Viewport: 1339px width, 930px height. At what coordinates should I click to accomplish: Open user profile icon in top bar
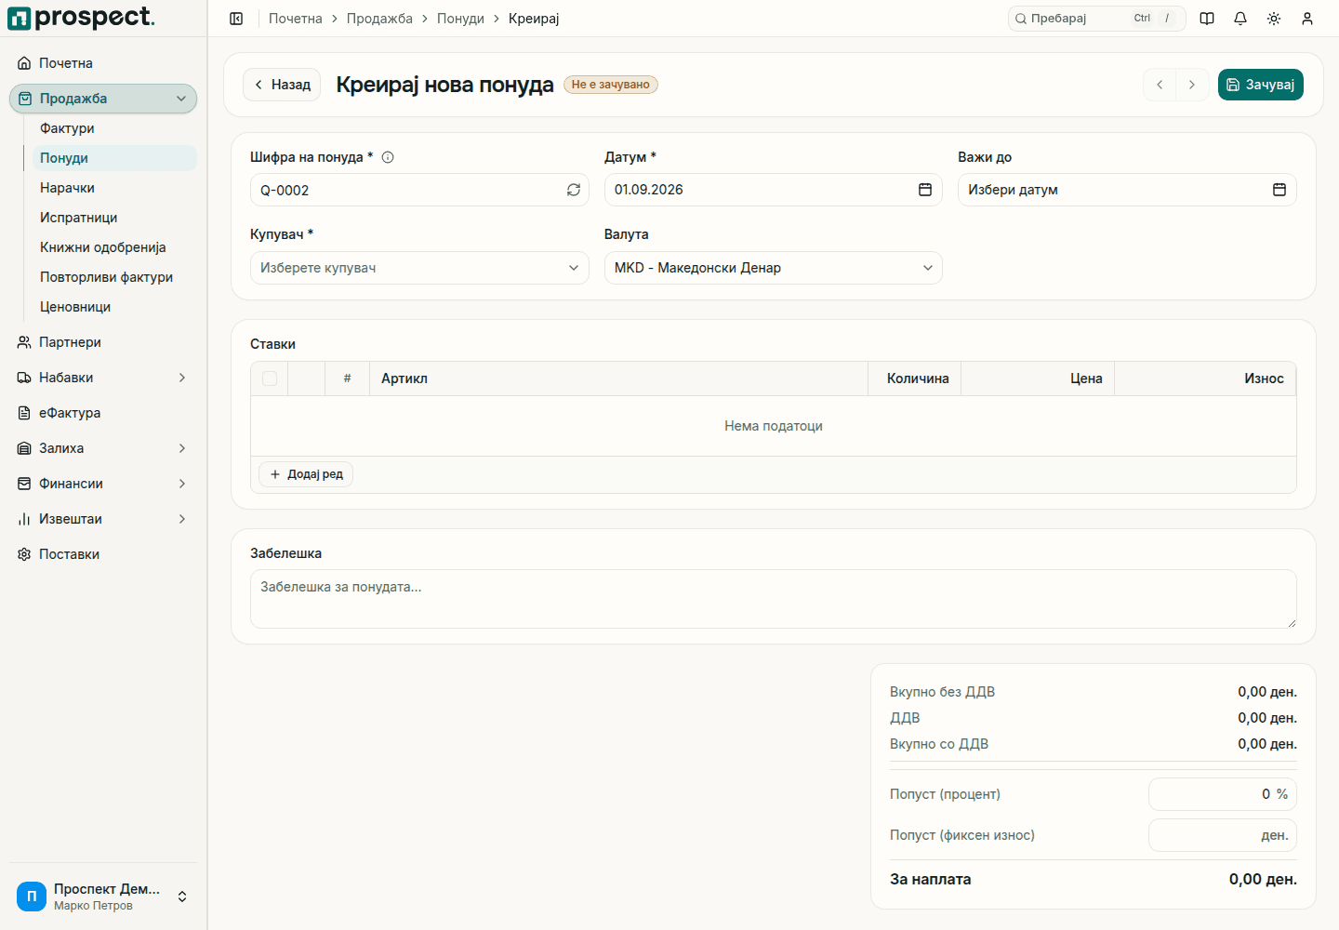1307,19
